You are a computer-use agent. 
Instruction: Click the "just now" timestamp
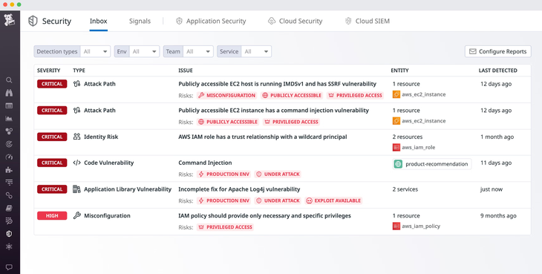pos(492,189)
